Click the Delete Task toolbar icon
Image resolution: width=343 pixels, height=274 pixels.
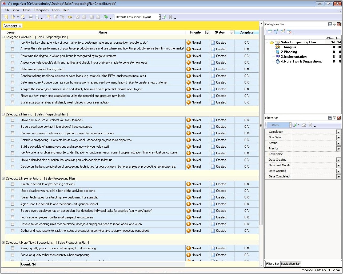(x=62, y=17)
